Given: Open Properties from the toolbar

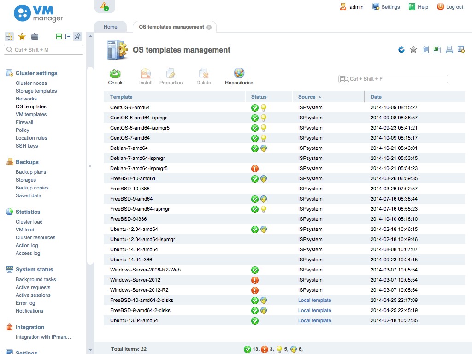Looking at the screenshot, I should pyautogui.click(x=171, y=75).
